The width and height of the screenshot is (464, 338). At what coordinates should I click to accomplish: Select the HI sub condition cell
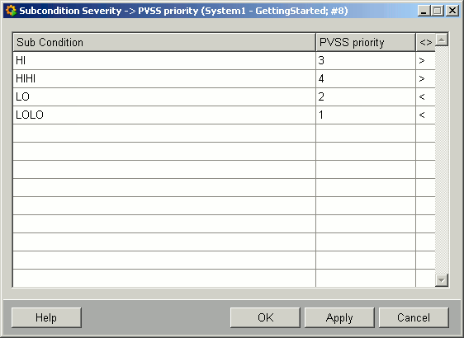click(164, 60)
